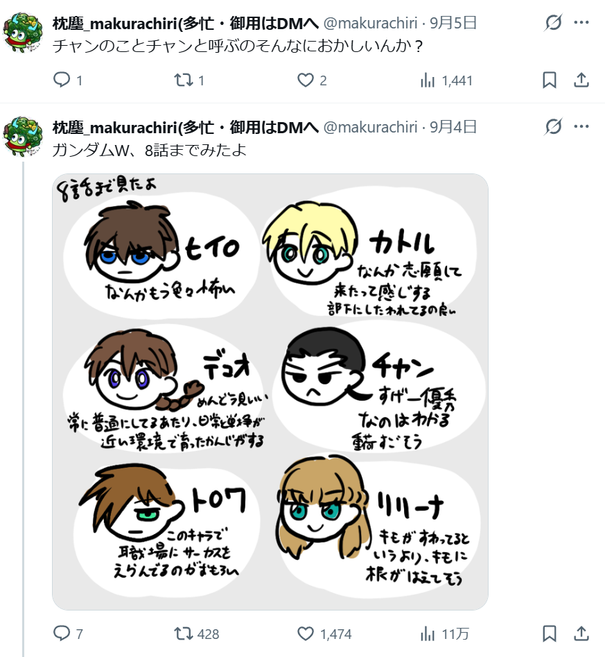
Task: Share the Gundam W tweet
Action: (581, 633)
